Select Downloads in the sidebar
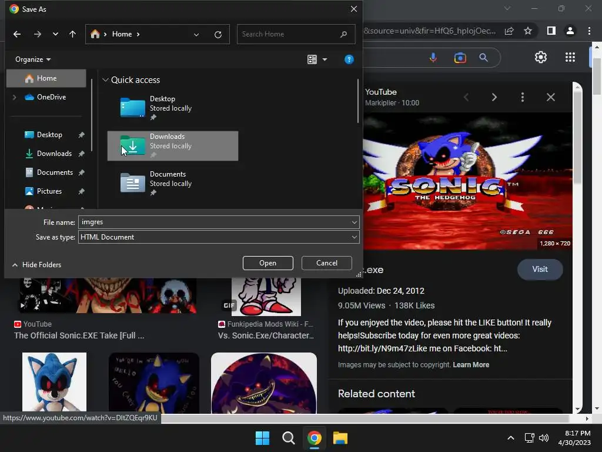The height and width of the screenshot is (452, 602). (54, 154)
